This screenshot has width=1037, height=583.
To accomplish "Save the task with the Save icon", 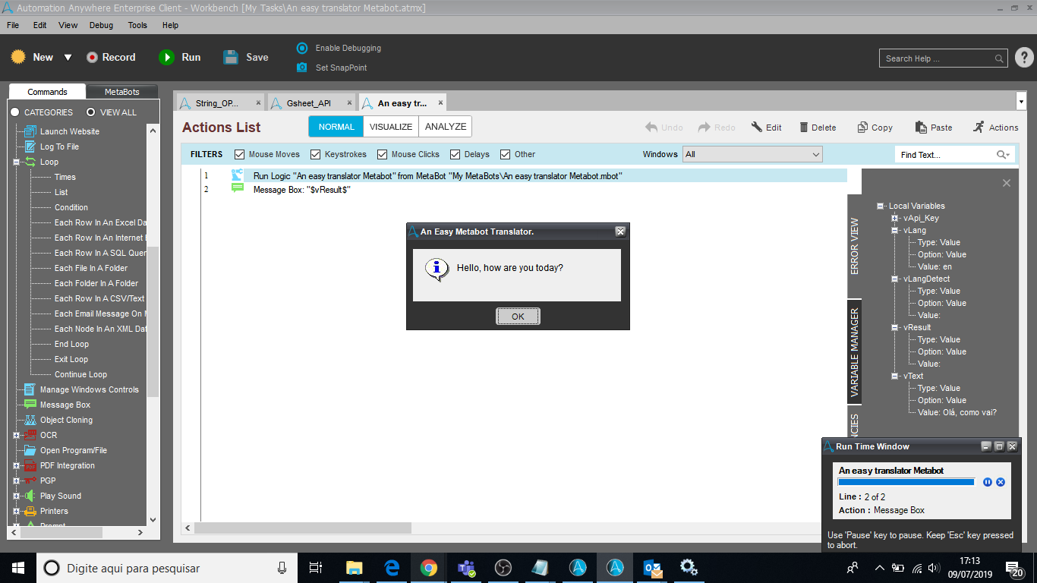I will (x=231, y=57).
